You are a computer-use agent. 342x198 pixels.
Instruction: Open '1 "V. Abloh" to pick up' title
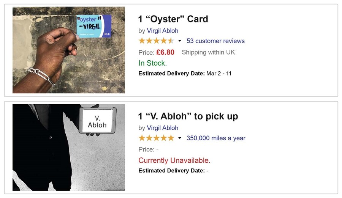pyautogui.click(x=188, y=116)
